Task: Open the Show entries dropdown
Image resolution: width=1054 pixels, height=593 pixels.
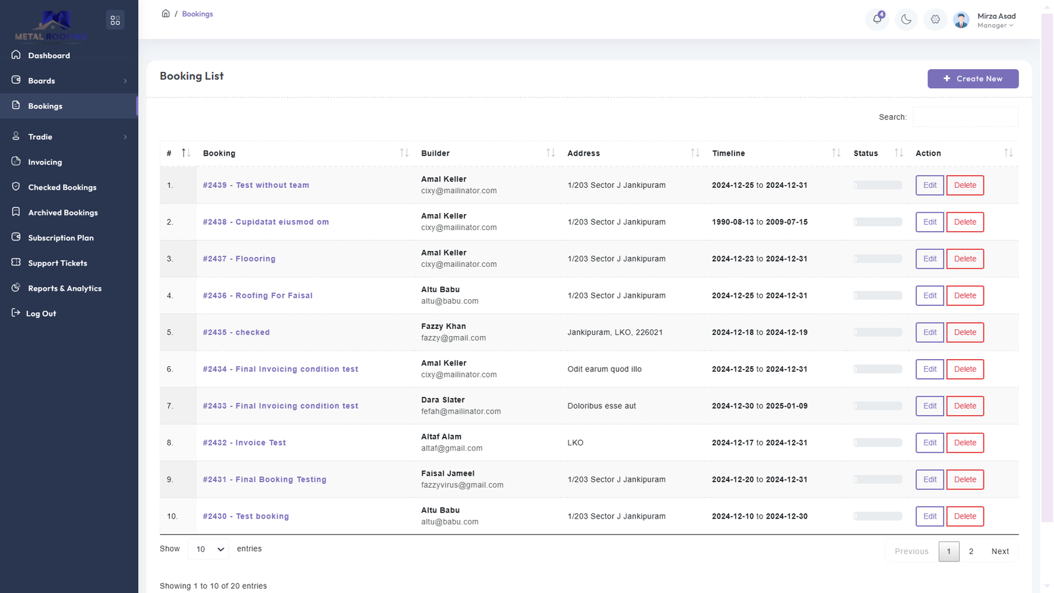Action: 208,549
